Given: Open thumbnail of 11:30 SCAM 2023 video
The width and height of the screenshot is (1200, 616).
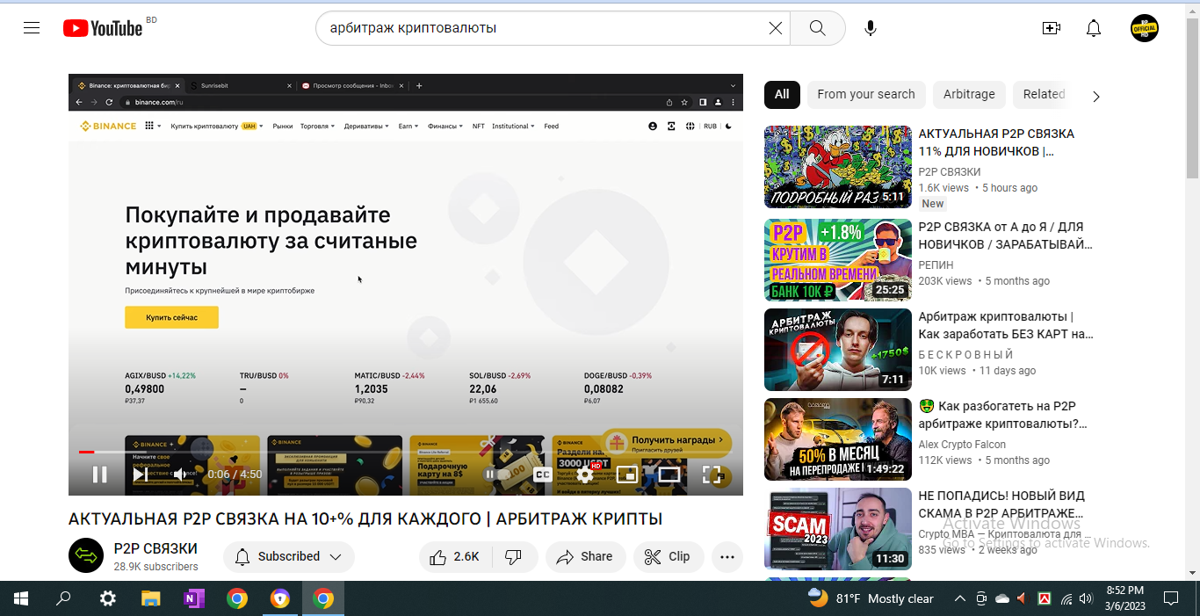Looking at the screenshot, I should (838, 529).
